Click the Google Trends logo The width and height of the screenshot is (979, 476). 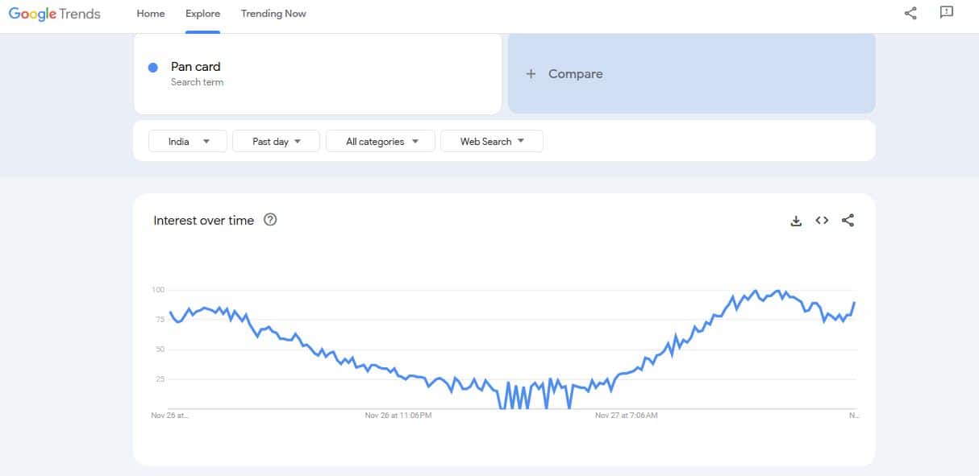[x=55, y=14]
